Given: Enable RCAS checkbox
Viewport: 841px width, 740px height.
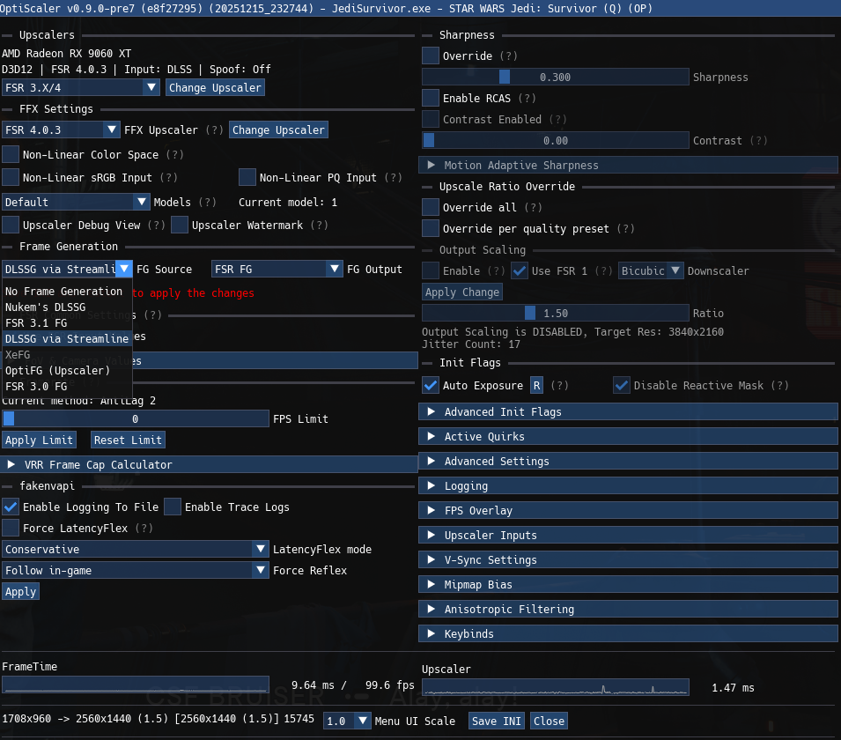Looking at the screenshot, I should pyautogui.click(x=431, y=99).
